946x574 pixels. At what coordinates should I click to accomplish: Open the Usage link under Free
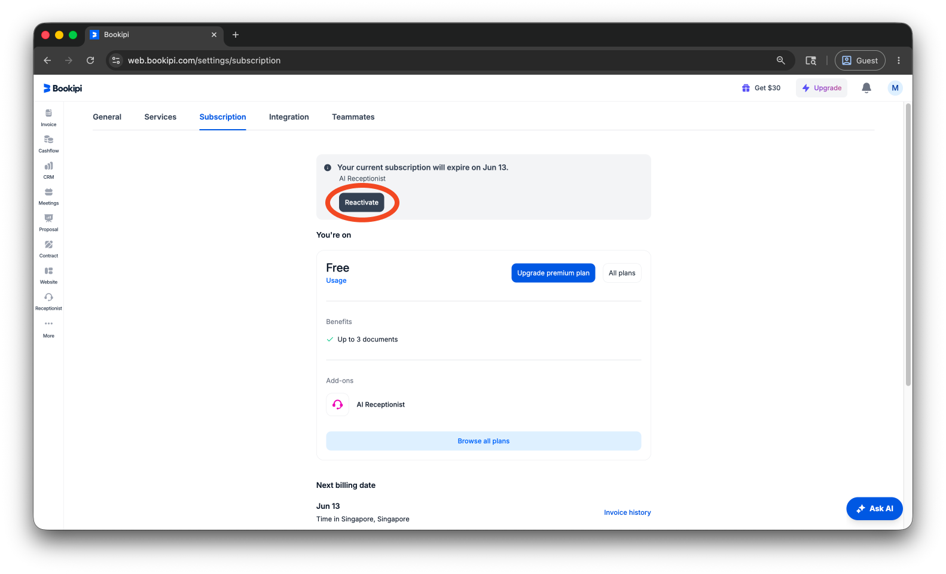pyautogui.click(x=336, y=281)
